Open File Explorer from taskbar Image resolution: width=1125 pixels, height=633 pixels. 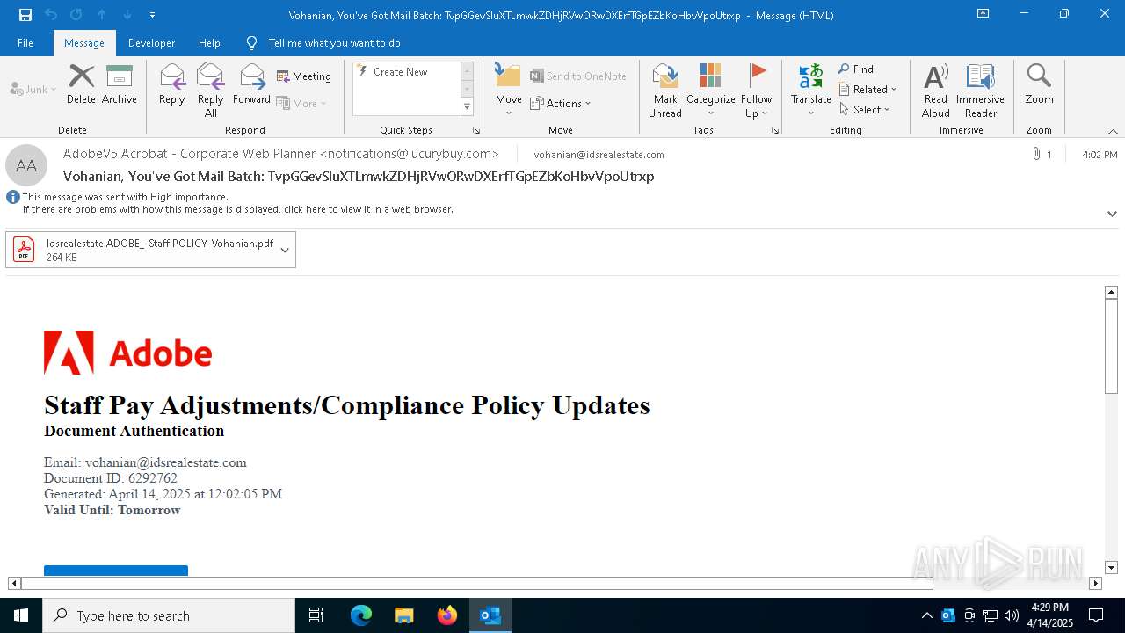tap(403, 615)
